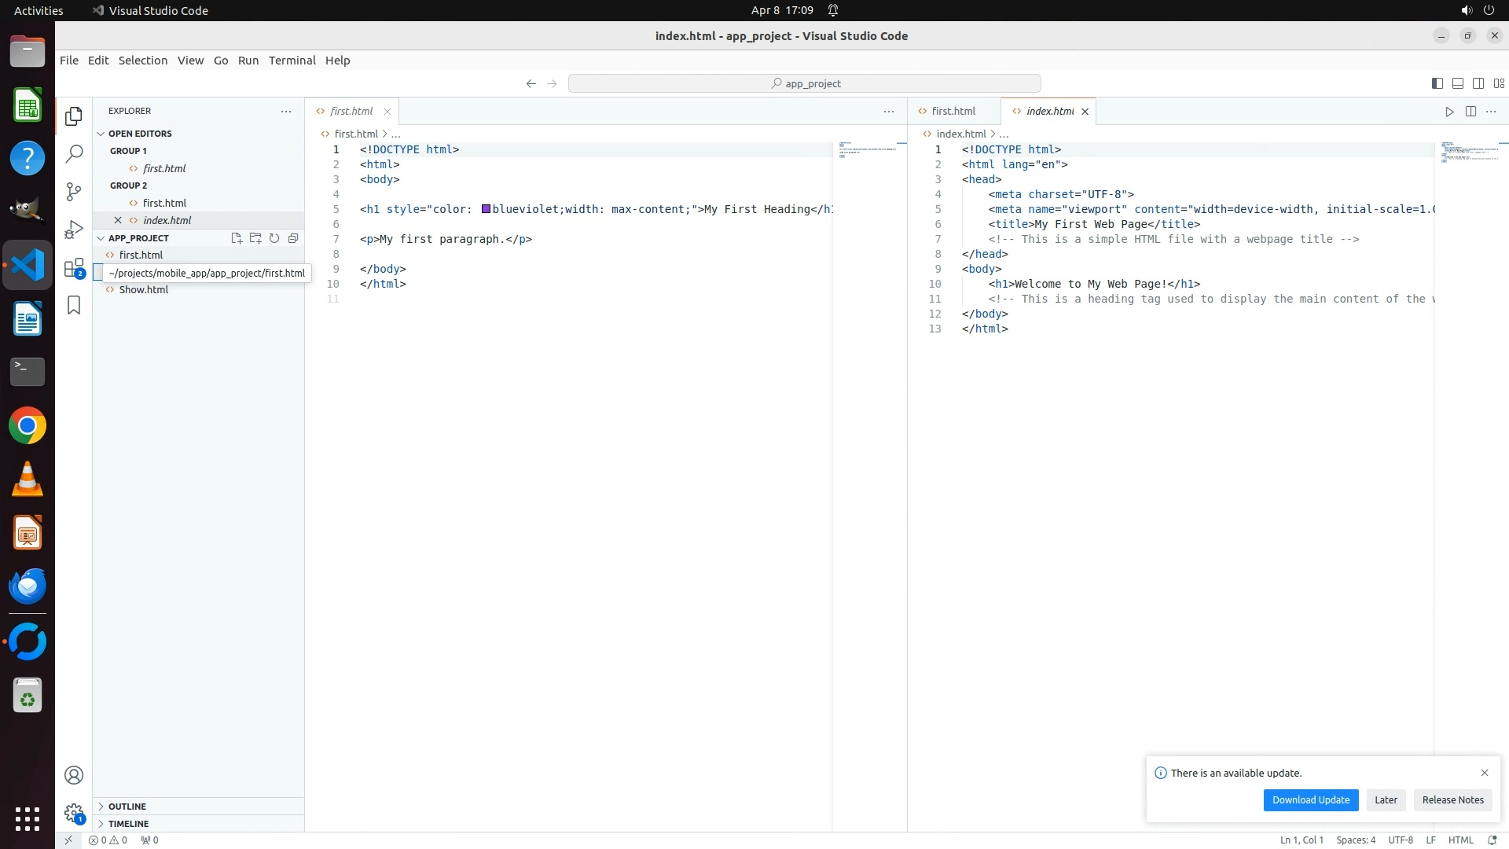Open the Terminal menu
This screenshot has width=1509, height=849.
[x=292, y=61]
